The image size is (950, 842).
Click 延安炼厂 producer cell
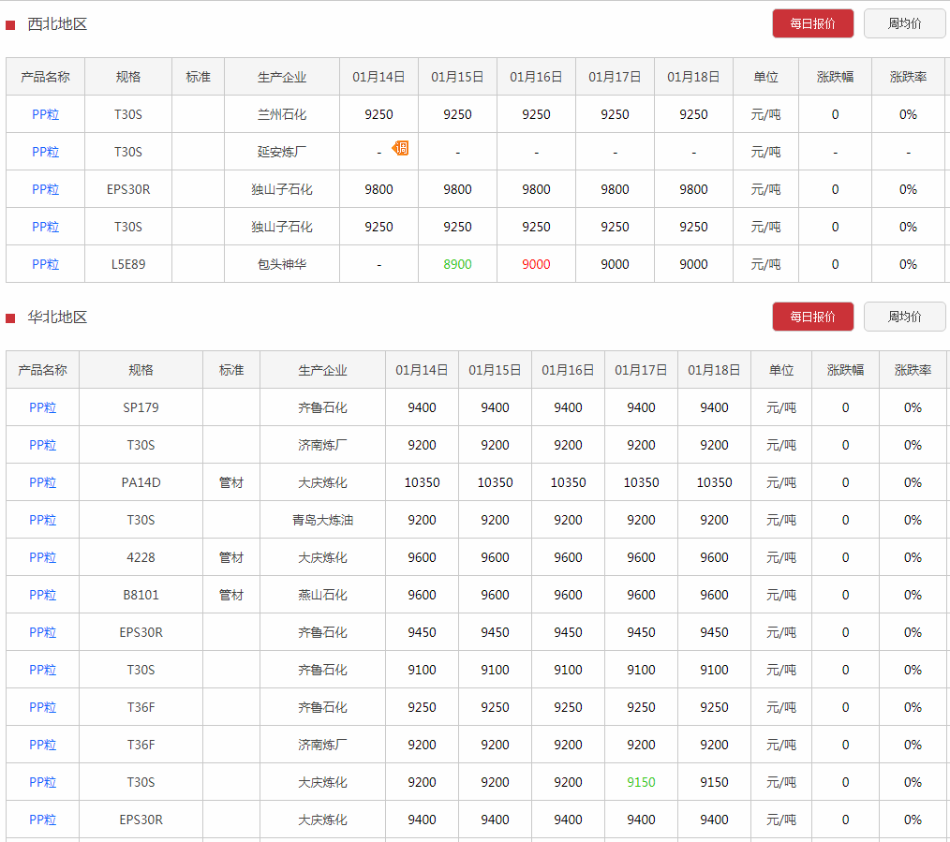282,152
